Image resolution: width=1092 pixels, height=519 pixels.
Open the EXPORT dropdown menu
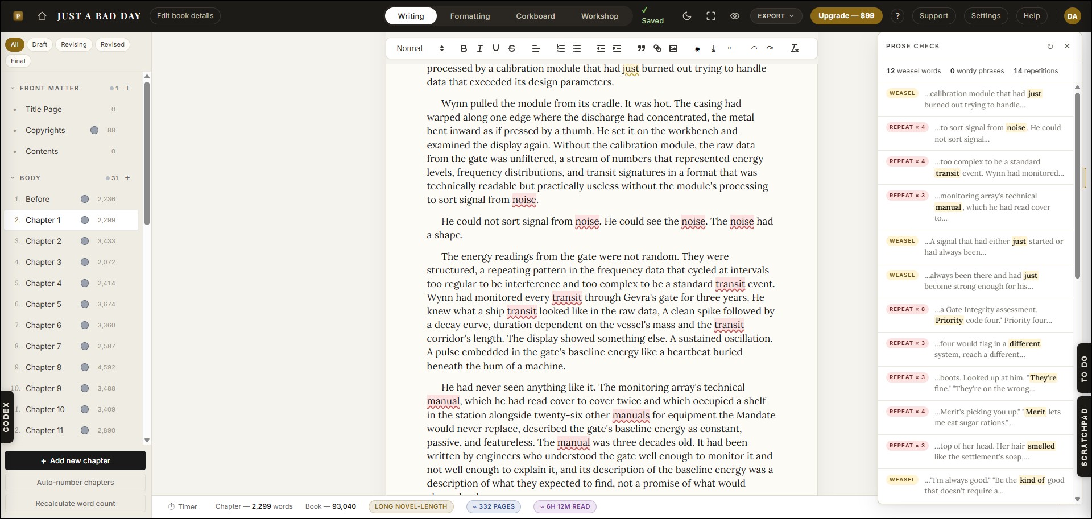click(775, 16)
